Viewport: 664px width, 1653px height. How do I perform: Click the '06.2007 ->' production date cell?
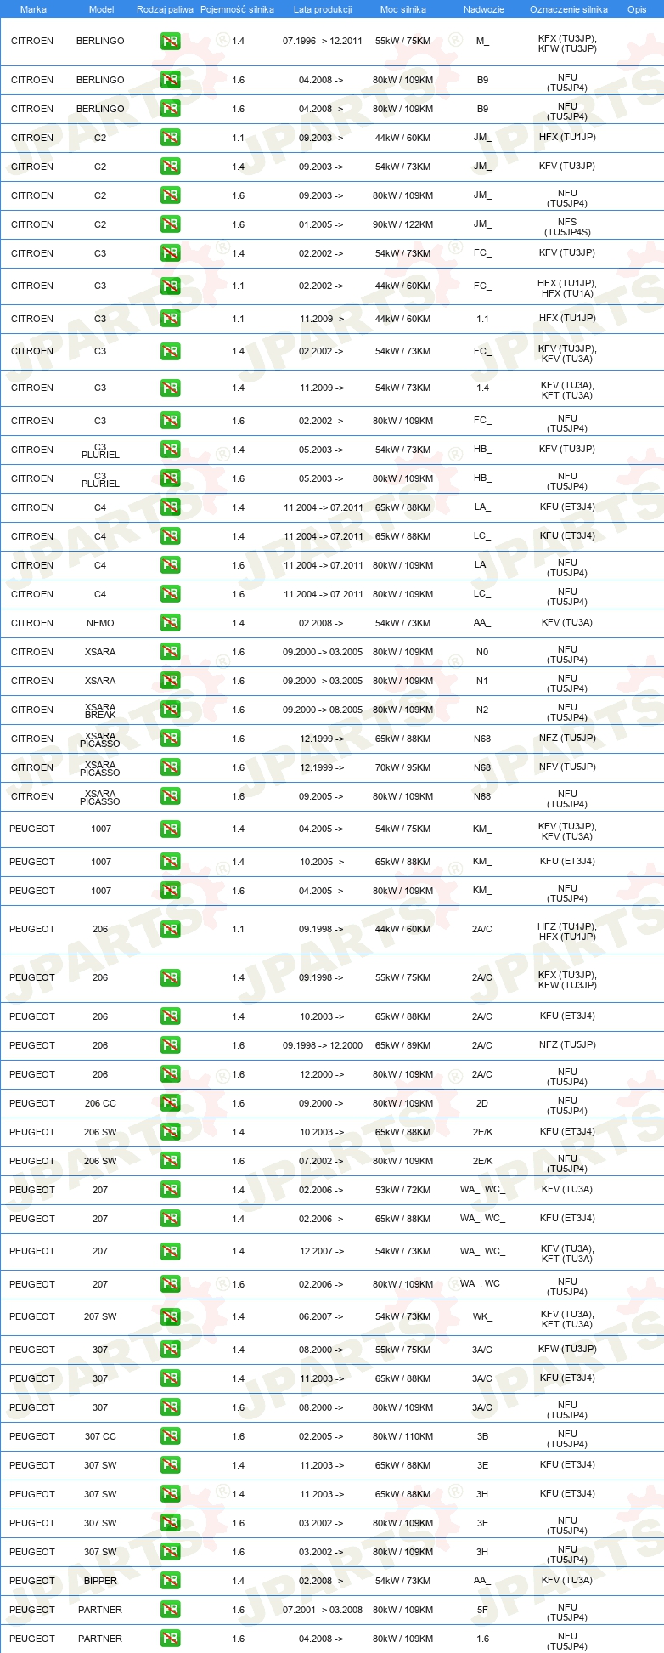click(x=321, y=1316)
